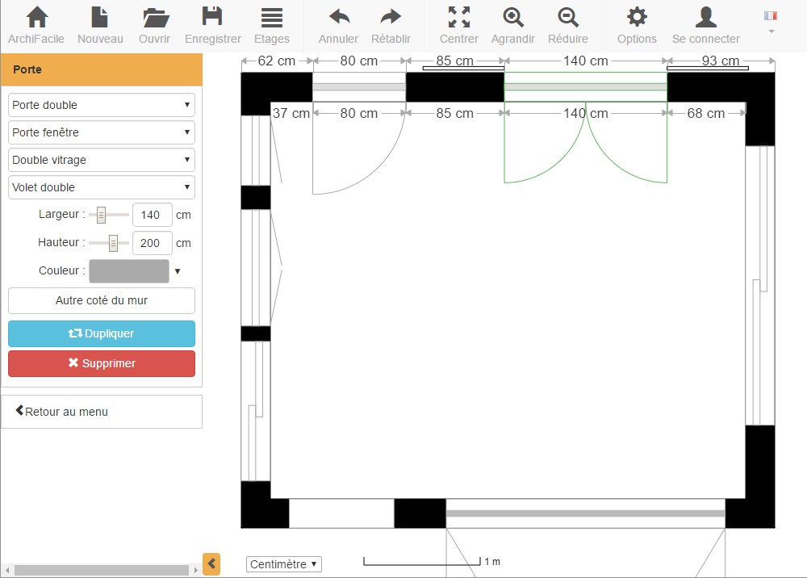Open the Double vitrage dropdown
The width and height of the screenshot is (807, 578).
[x=102, y=160]
